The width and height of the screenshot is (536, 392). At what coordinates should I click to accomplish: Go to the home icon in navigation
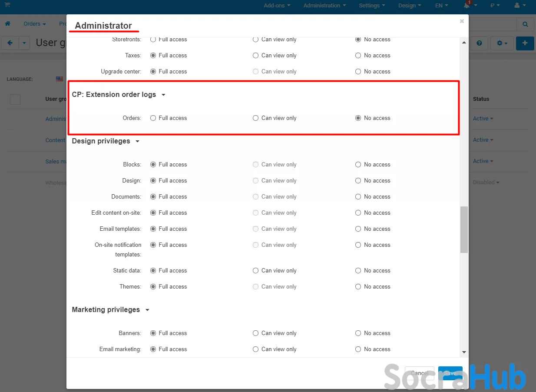pos(7,23)
